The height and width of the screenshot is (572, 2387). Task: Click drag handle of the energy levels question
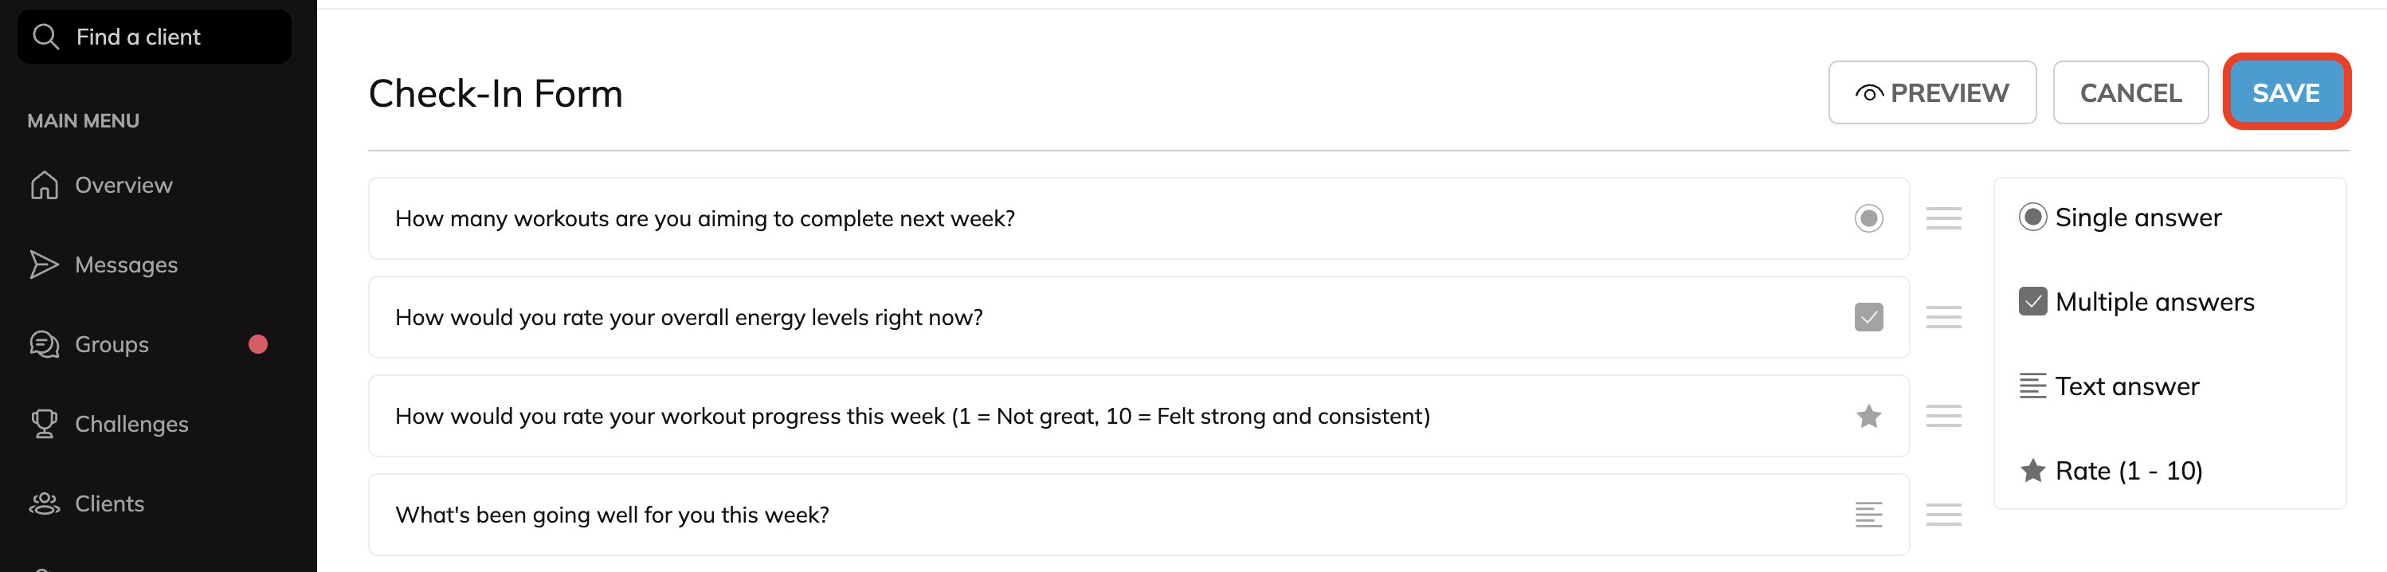1943,317
